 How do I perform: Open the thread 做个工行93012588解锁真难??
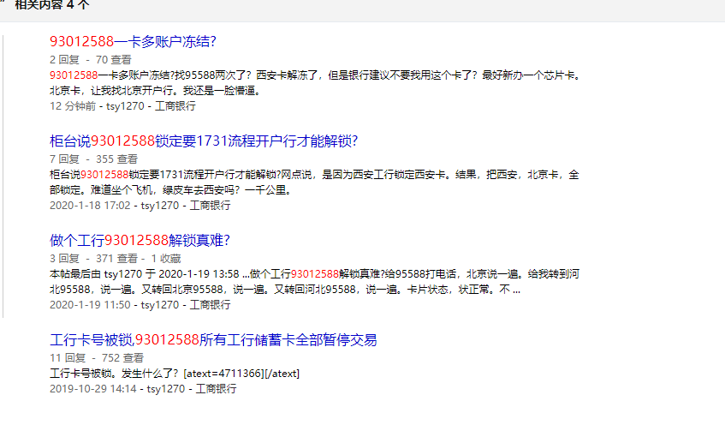pos(140,240)
